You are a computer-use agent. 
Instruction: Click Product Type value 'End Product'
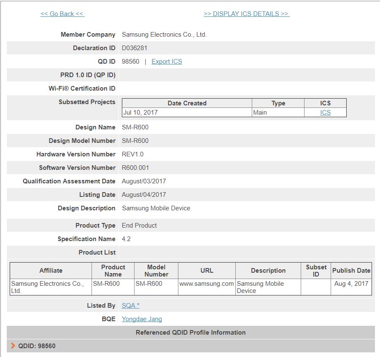coord(139,225)
